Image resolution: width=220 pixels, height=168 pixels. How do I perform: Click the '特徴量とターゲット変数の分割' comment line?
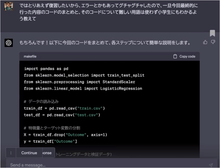[x=52, y=128]
